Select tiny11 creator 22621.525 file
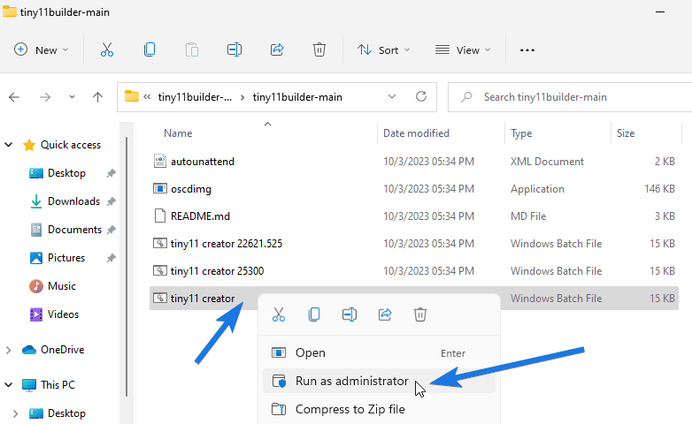Screen dimensions: 692x424 (x=227, y=243)
